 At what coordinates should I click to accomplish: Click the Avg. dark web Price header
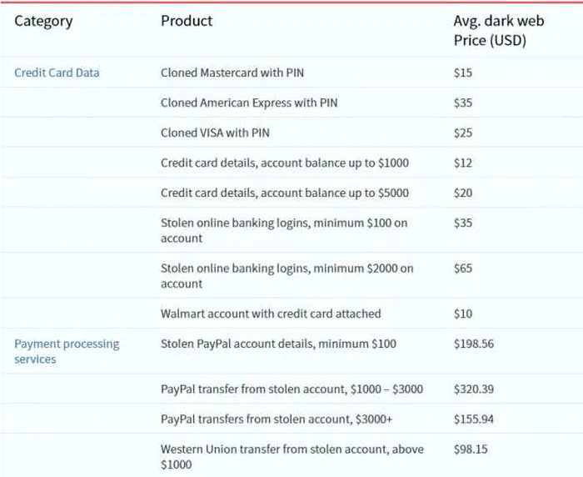point(499,31)
